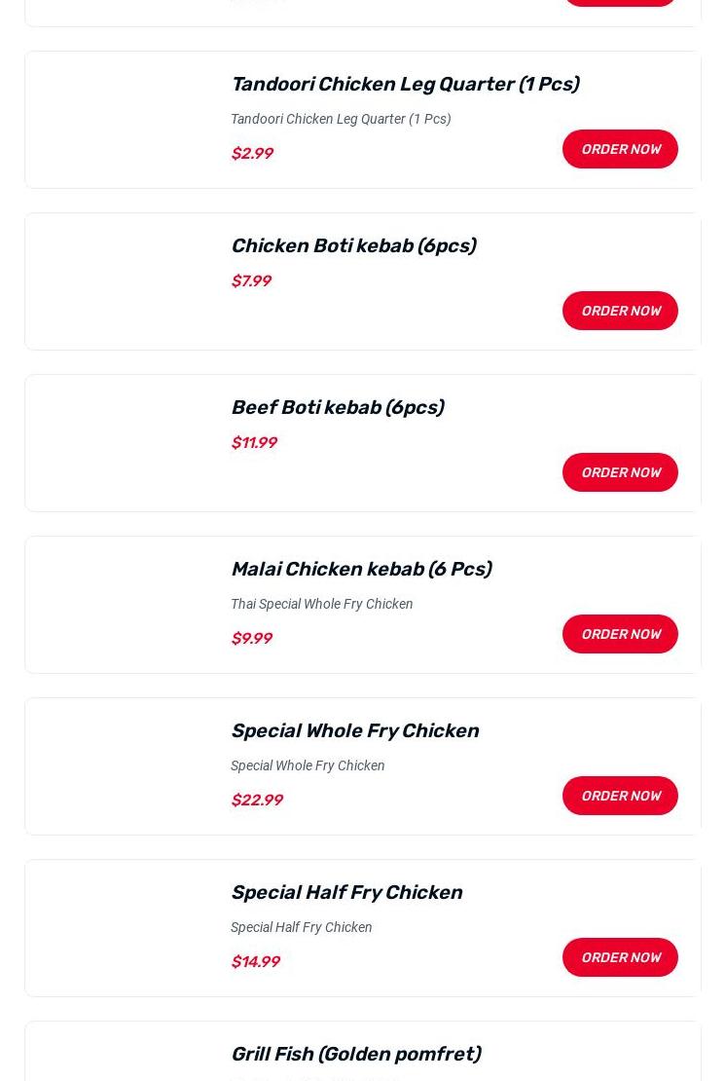Select the Special Half Fry Chicken heading
The image size is (725, 1081).
pyautogui.click(x=345, y=892)
